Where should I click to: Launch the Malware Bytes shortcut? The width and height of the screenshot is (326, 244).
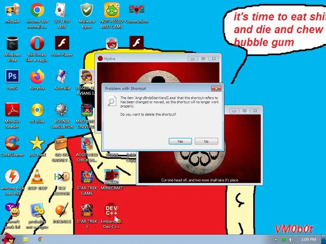[x=87, y=16]
